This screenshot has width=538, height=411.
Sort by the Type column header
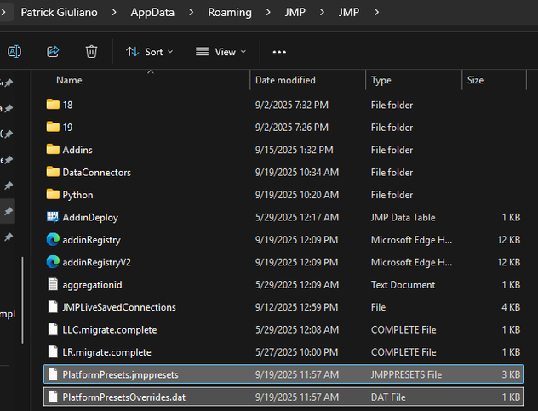click(x=381, y=80)
